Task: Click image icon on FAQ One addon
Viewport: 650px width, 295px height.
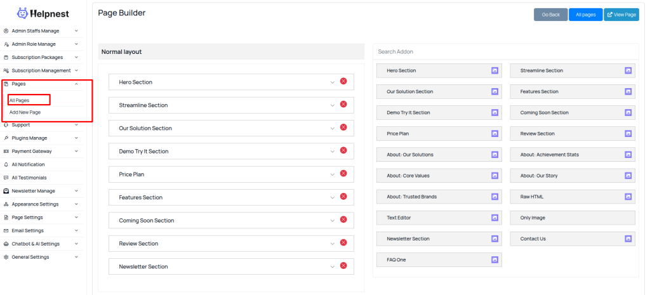Action: pyautogui.click(x=494, y=259)
